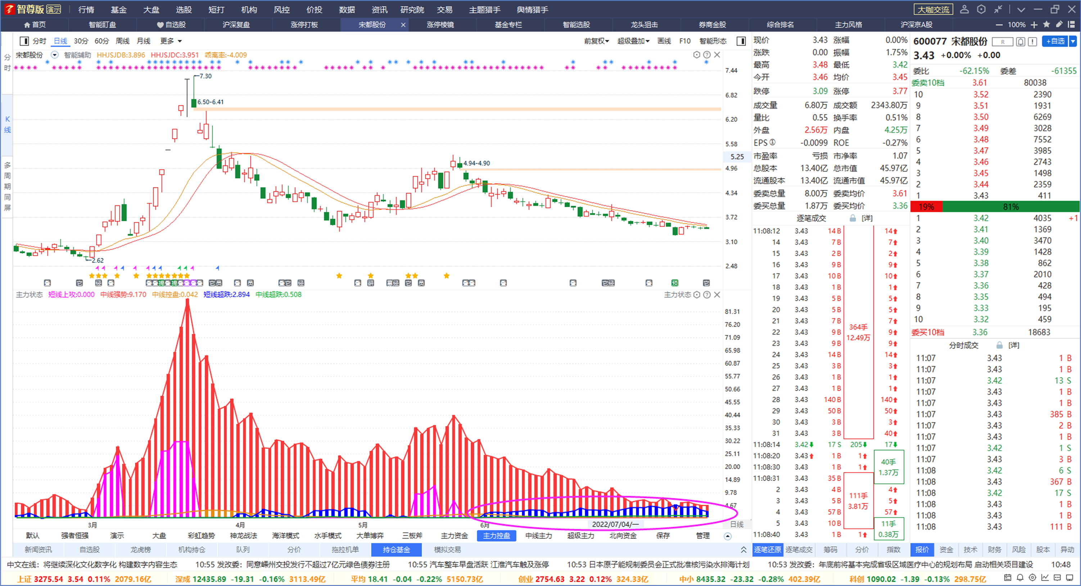Image resolution: width=1081 pixels, height=586 pixels.
Task: Click the main chart help question-mark icon
Action: click(x=707, y=55)
